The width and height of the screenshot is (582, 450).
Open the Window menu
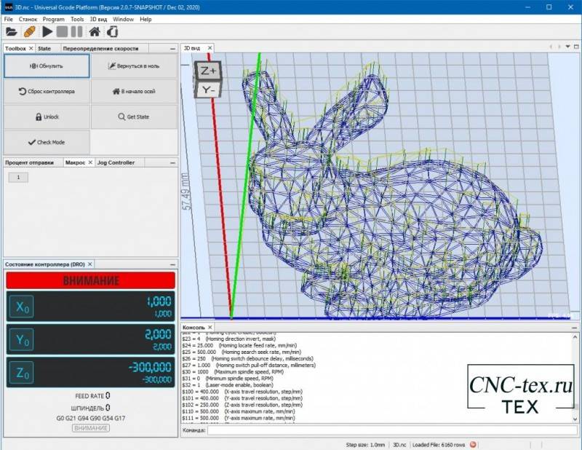(123, 19)
